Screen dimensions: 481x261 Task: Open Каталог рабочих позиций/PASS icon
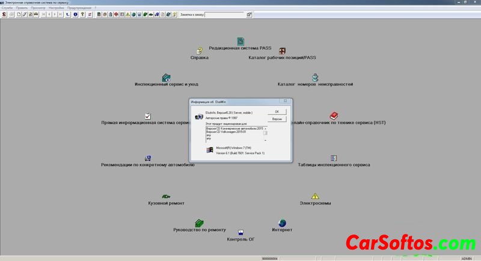[x=282, y=51]
